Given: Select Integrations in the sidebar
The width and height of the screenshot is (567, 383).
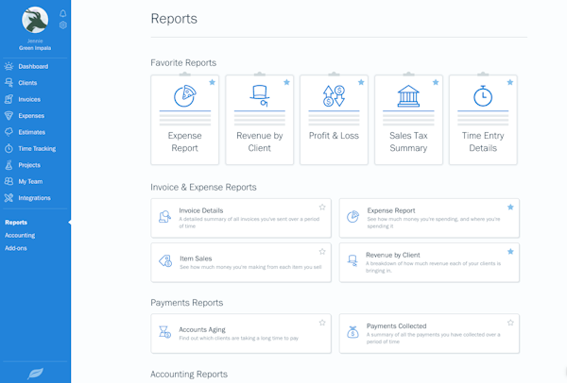Looking at the screenshot, I should (34, 198).
